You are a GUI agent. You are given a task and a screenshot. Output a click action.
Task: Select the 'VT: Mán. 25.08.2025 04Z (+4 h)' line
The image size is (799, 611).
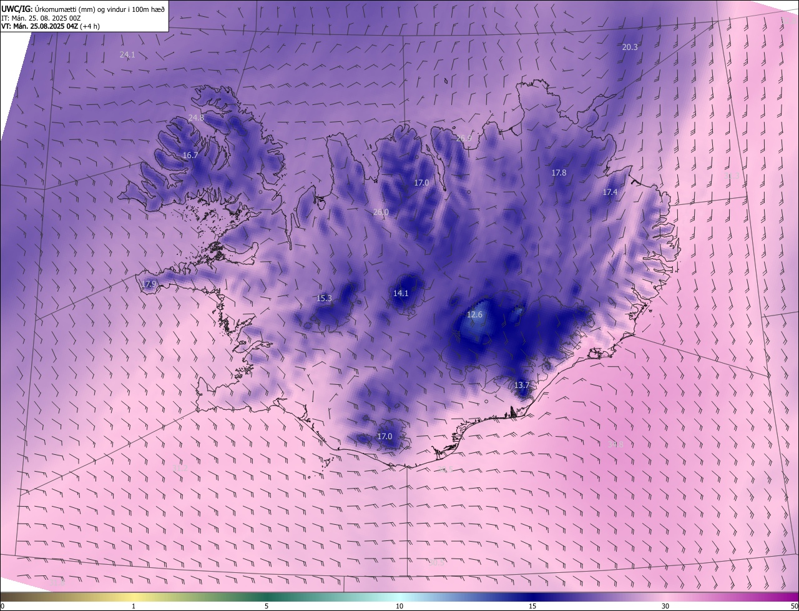pos(51,26)
